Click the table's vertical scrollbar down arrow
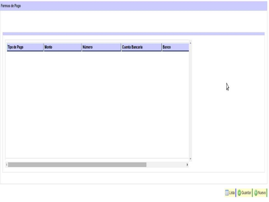 pos(190,159)
